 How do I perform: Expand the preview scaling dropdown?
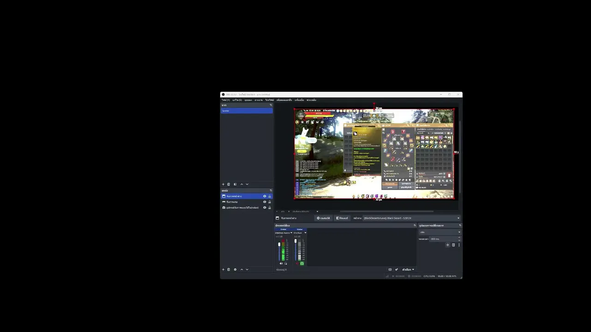(x=317, y=211)
